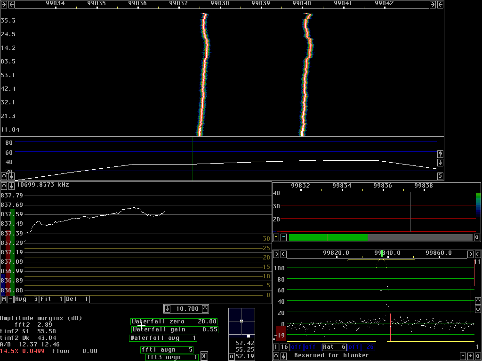The width and height of the screenshot is (482, 361).
Task: Click the 'Waterfall avg 1' field
Action: (x=163, y=338)
